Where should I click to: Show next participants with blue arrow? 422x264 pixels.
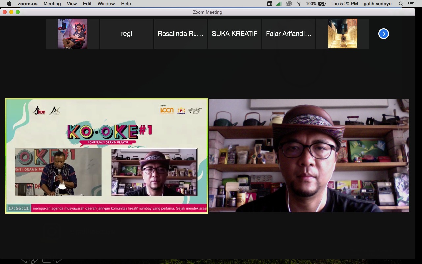coord(383,34)
